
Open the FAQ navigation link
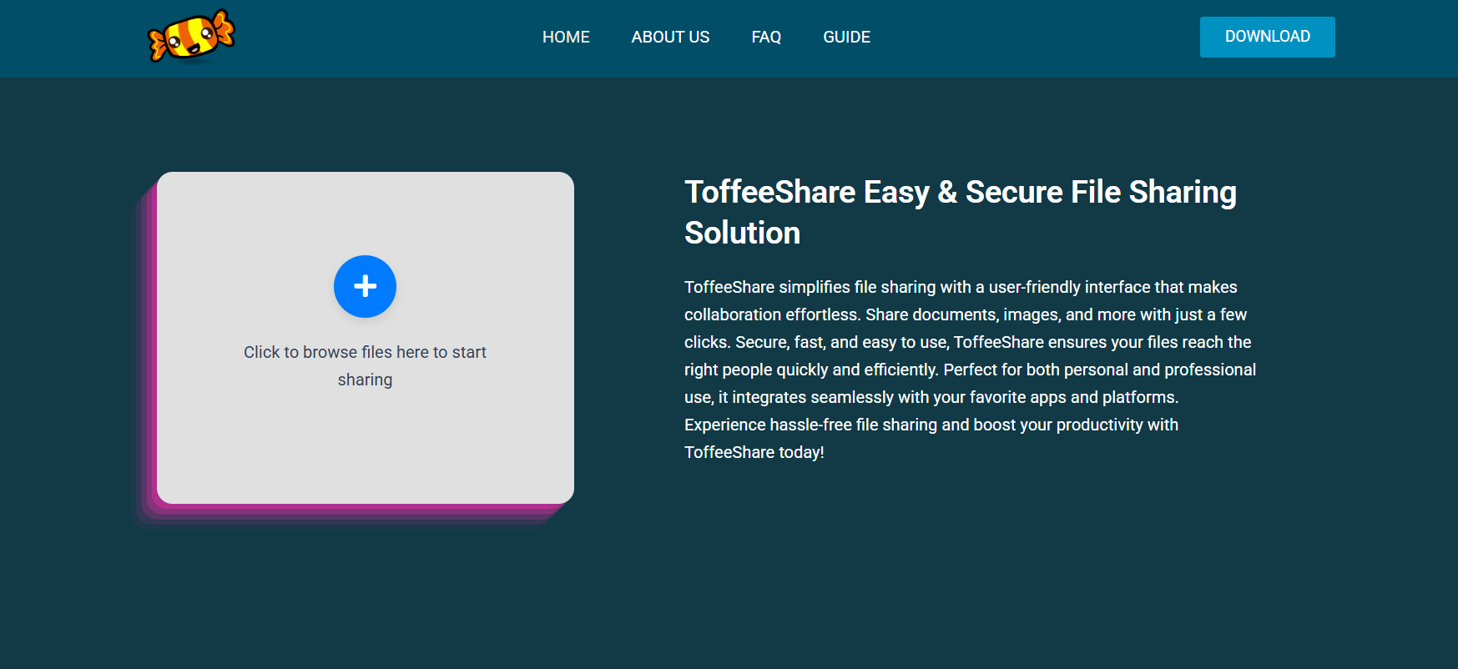[x=766, y=37]
